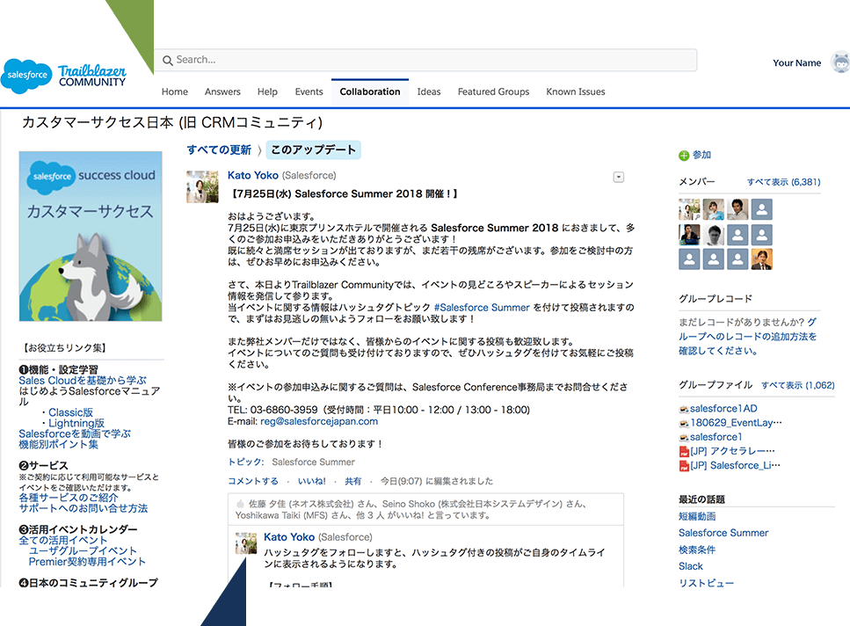Open the post actions dropdown arrow
The width and height of the screenshot is (850, 626).
619,178
